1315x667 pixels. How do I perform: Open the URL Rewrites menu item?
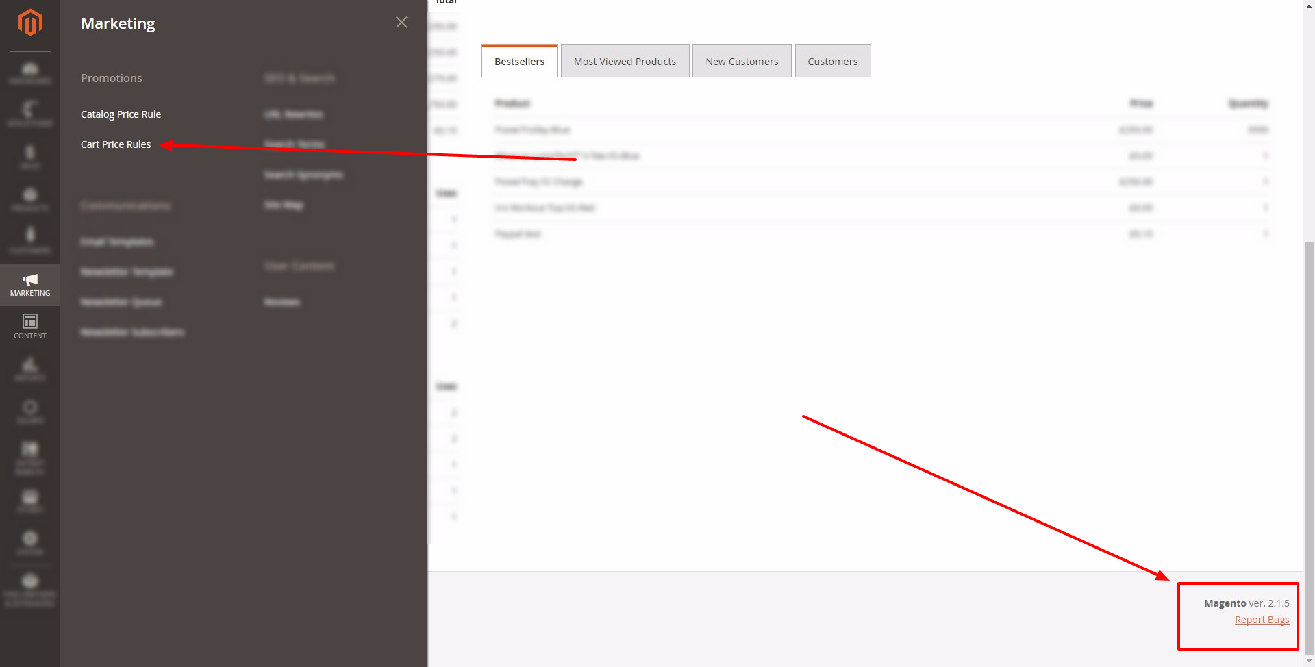click(293, 114)
